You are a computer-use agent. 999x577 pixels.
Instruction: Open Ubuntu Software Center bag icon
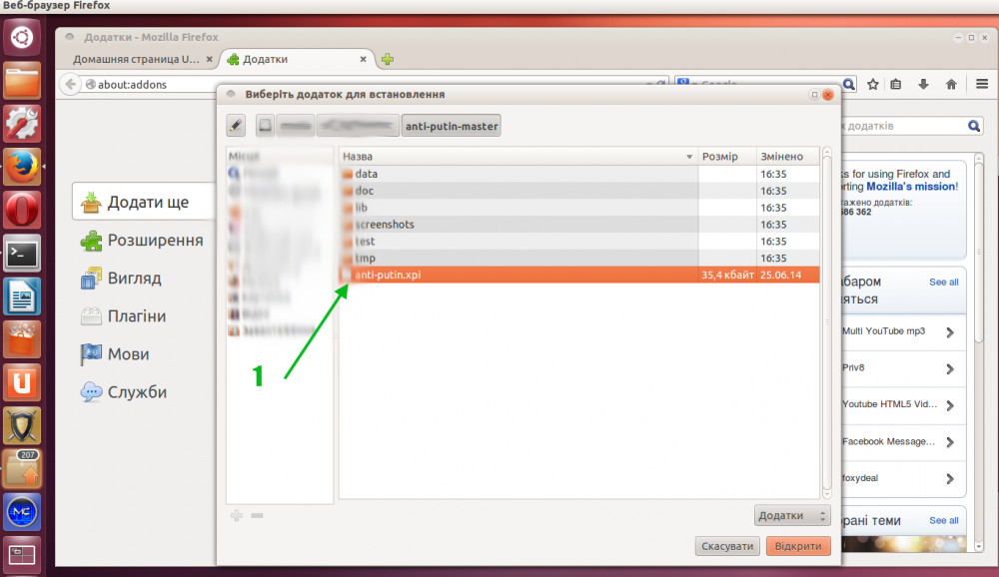click(x=22, y=339)
